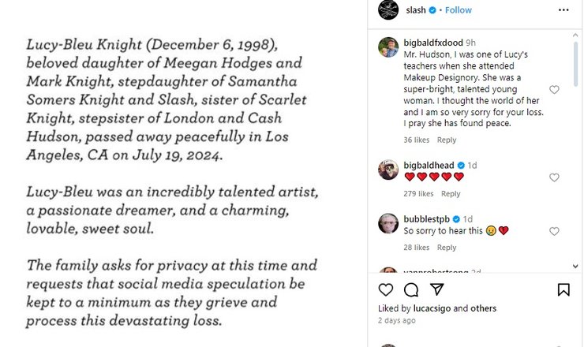Like the post with the heart icon
The image size is (584, 347).
pyautogui.click(x=386, y=289)
